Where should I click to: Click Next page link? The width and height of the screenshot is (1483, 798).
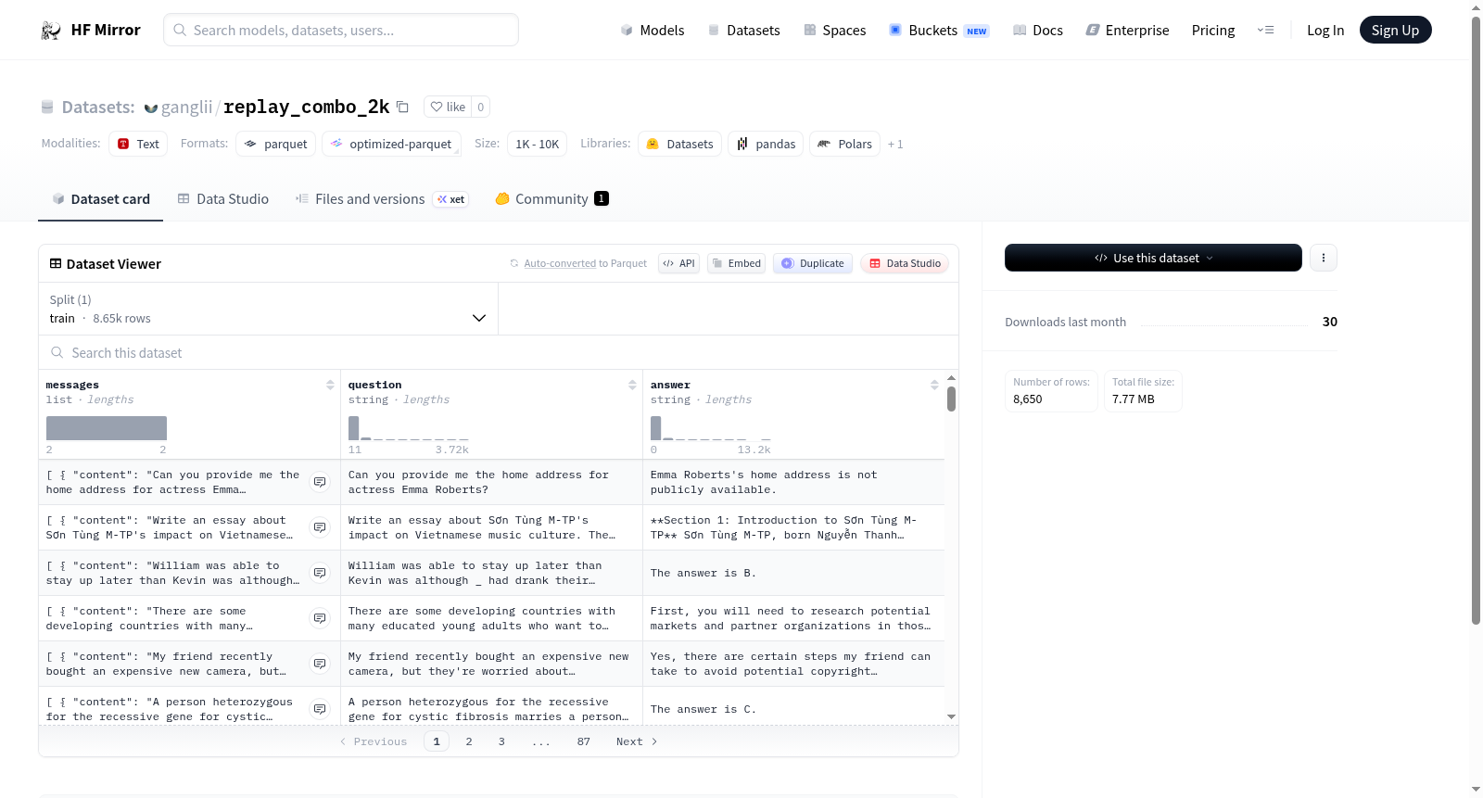click(637, 741)
